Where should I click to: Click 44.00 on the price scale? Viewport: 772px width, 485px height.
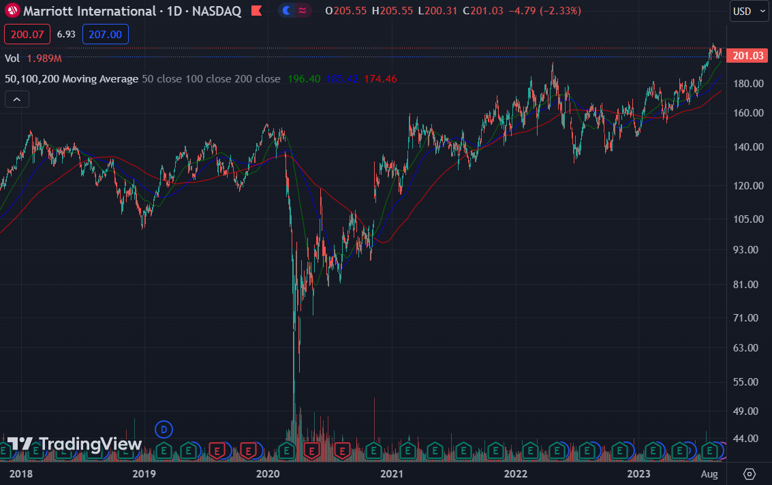point(746,439)
